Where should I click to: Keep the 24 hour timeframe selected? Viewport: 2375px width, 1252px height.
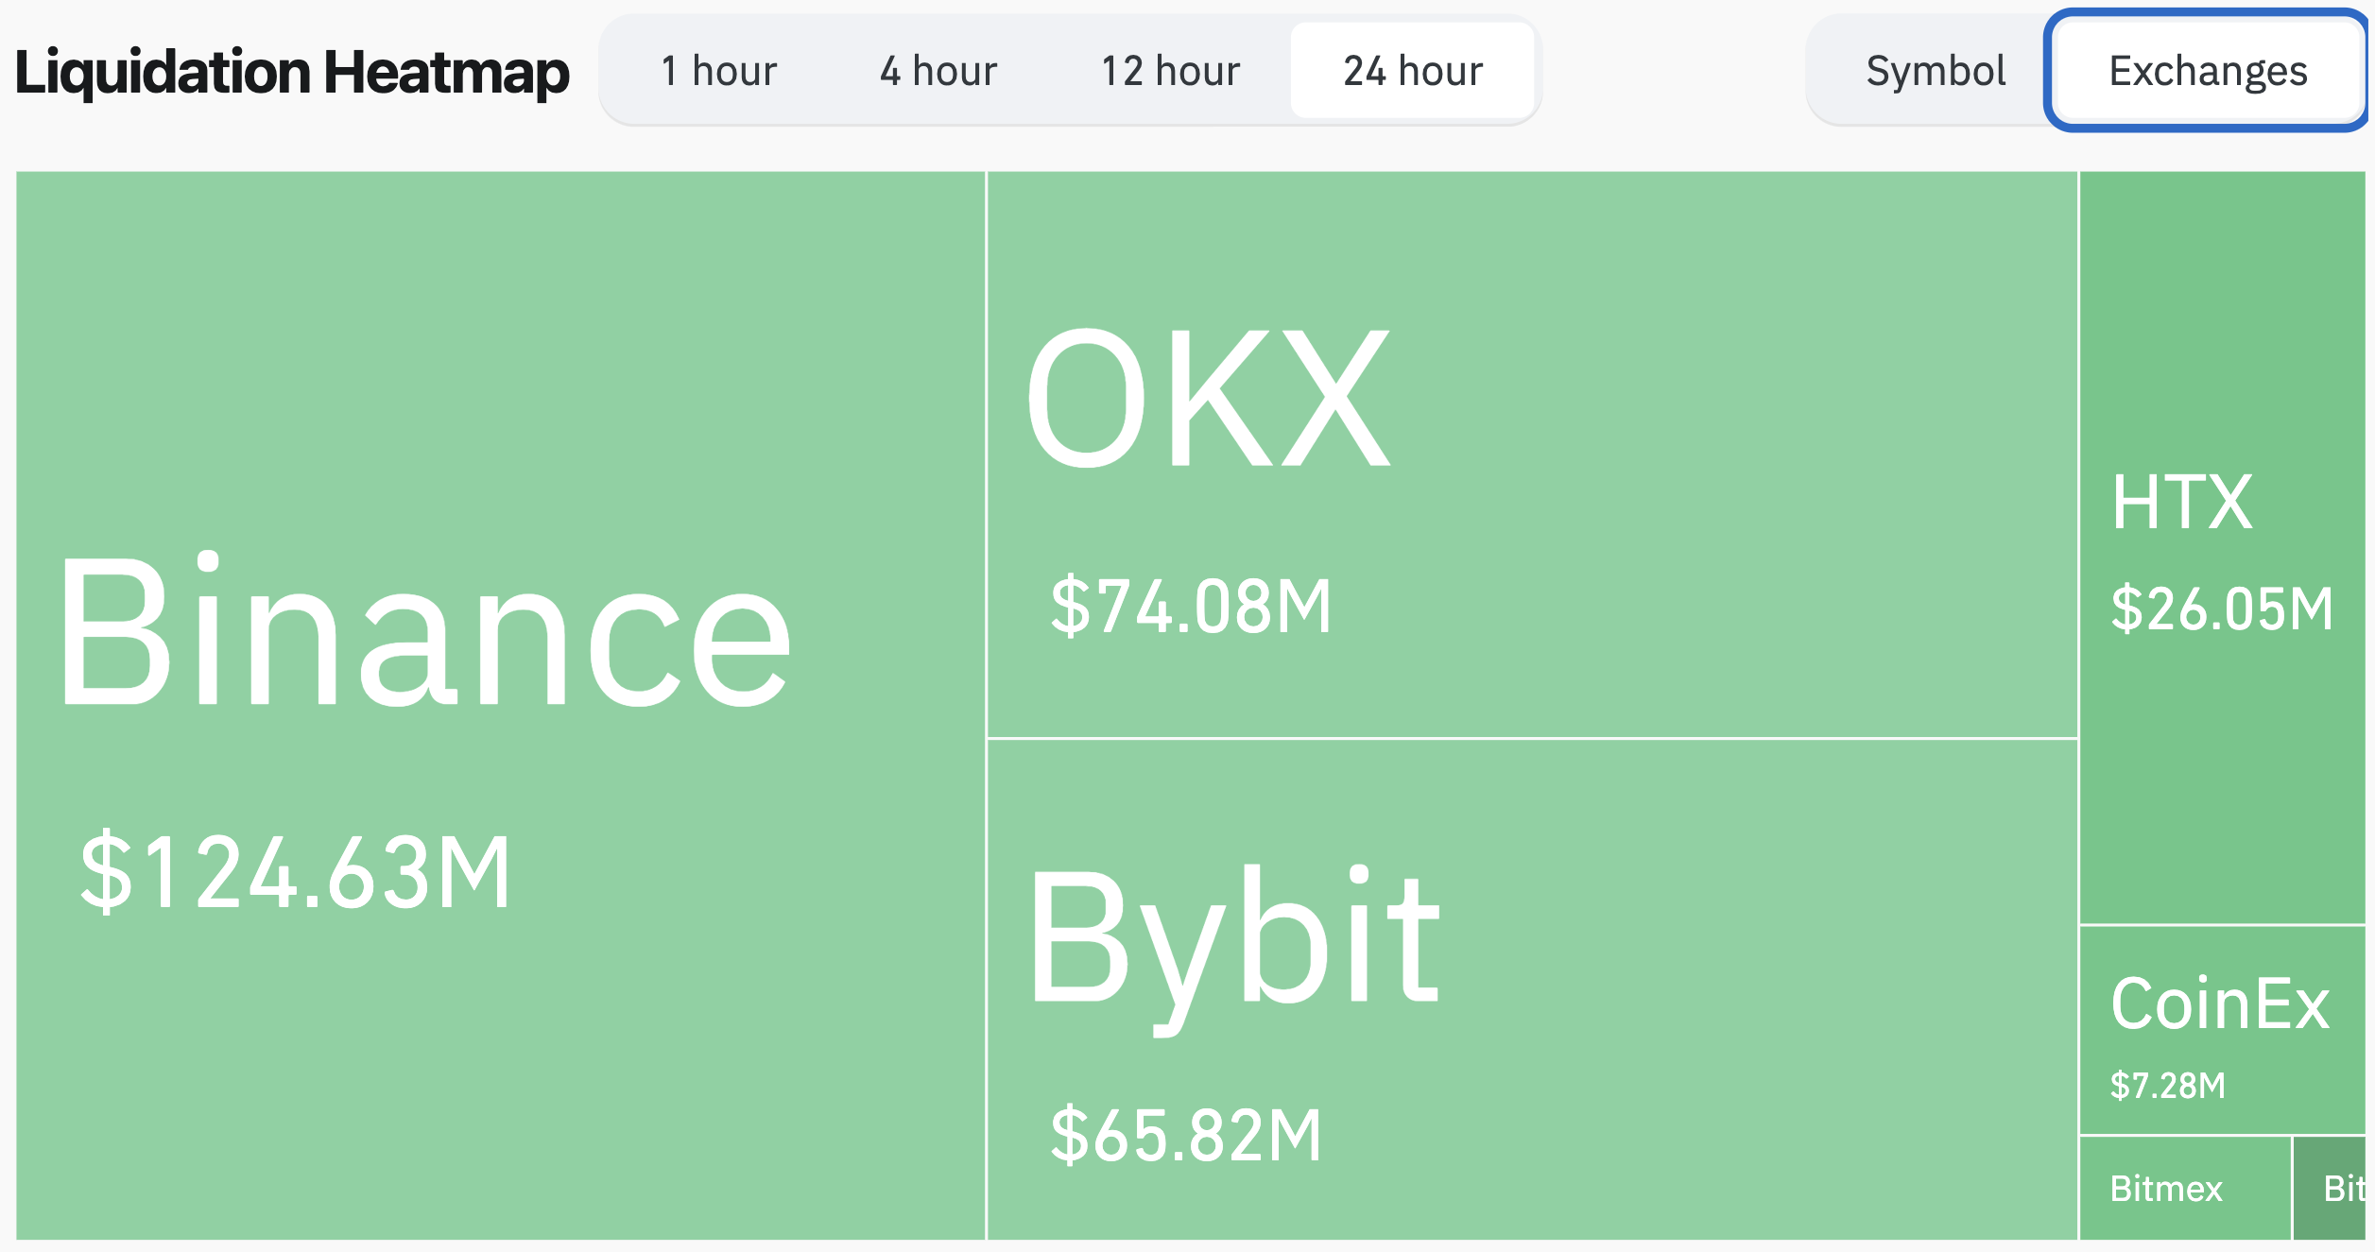coord(1412,70)
